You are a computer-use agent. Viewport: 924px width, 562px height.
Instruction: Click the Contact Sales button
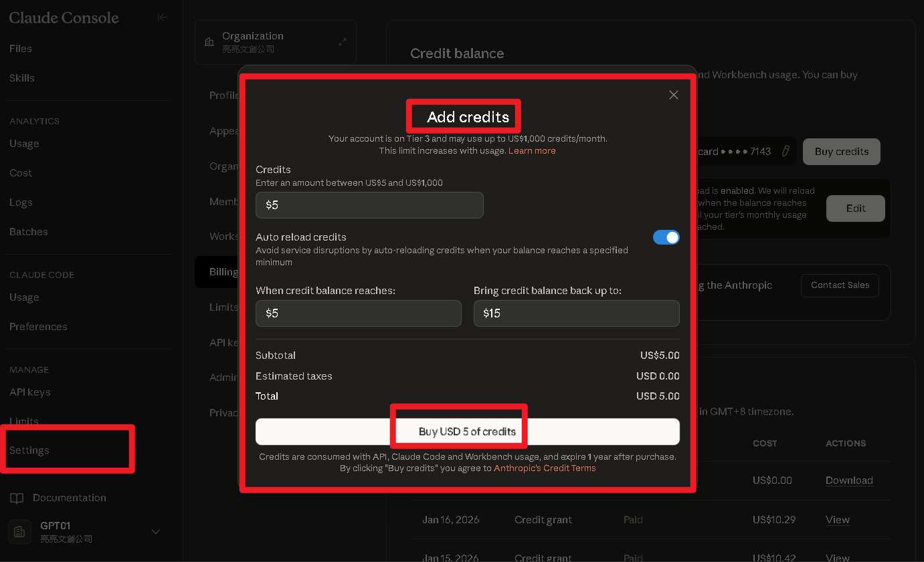pos(840,285)
